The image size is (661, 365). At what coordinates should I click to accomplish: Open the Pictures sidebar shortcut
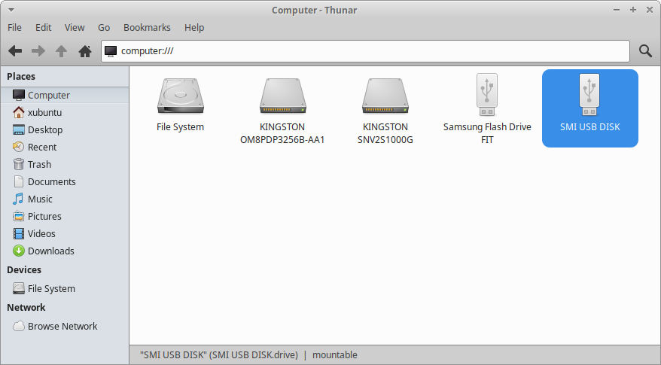pyautogui.click(x=44, y=216)
